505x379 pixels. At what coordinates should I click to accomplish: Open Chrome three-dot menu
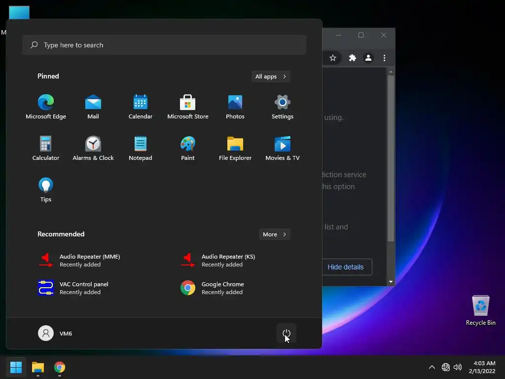point(384,58)
